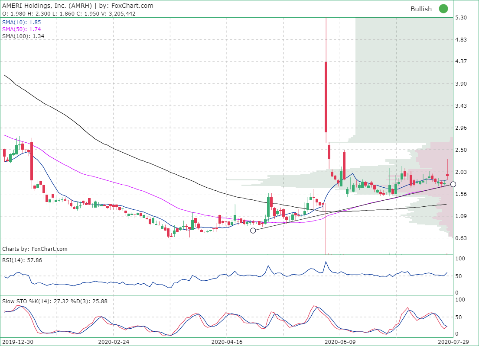
Task: Click the 1.56 price axis label
Action: [461, 194]
